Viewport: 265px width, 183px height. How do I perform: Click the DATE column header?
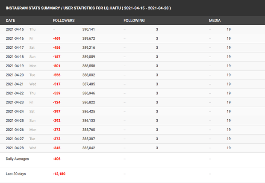[x=11, y=21]
